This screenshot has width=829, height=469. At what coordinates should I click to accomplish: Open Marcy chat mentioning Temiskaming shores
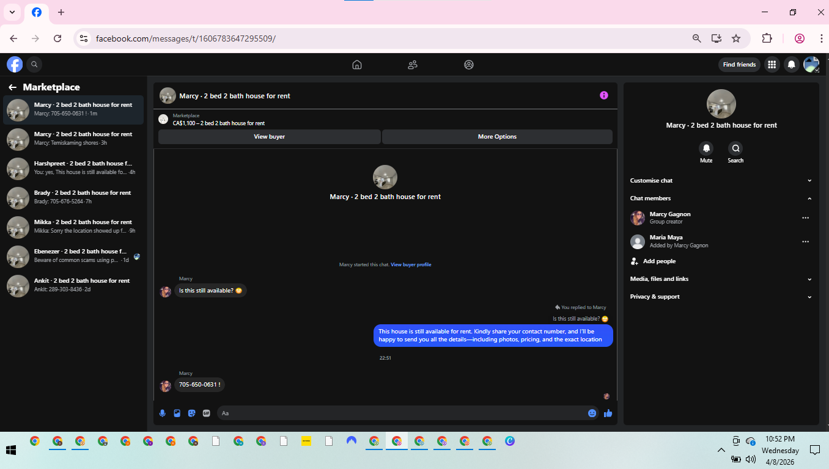tap(73, 139)
